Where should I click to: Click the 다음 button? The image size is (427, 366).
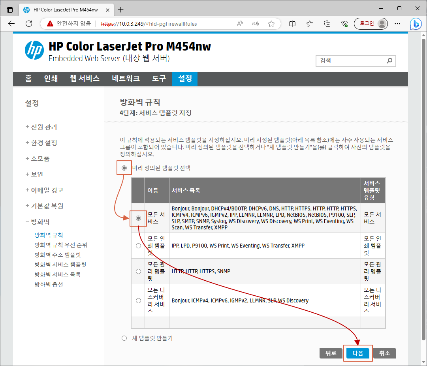click(357, 353)
